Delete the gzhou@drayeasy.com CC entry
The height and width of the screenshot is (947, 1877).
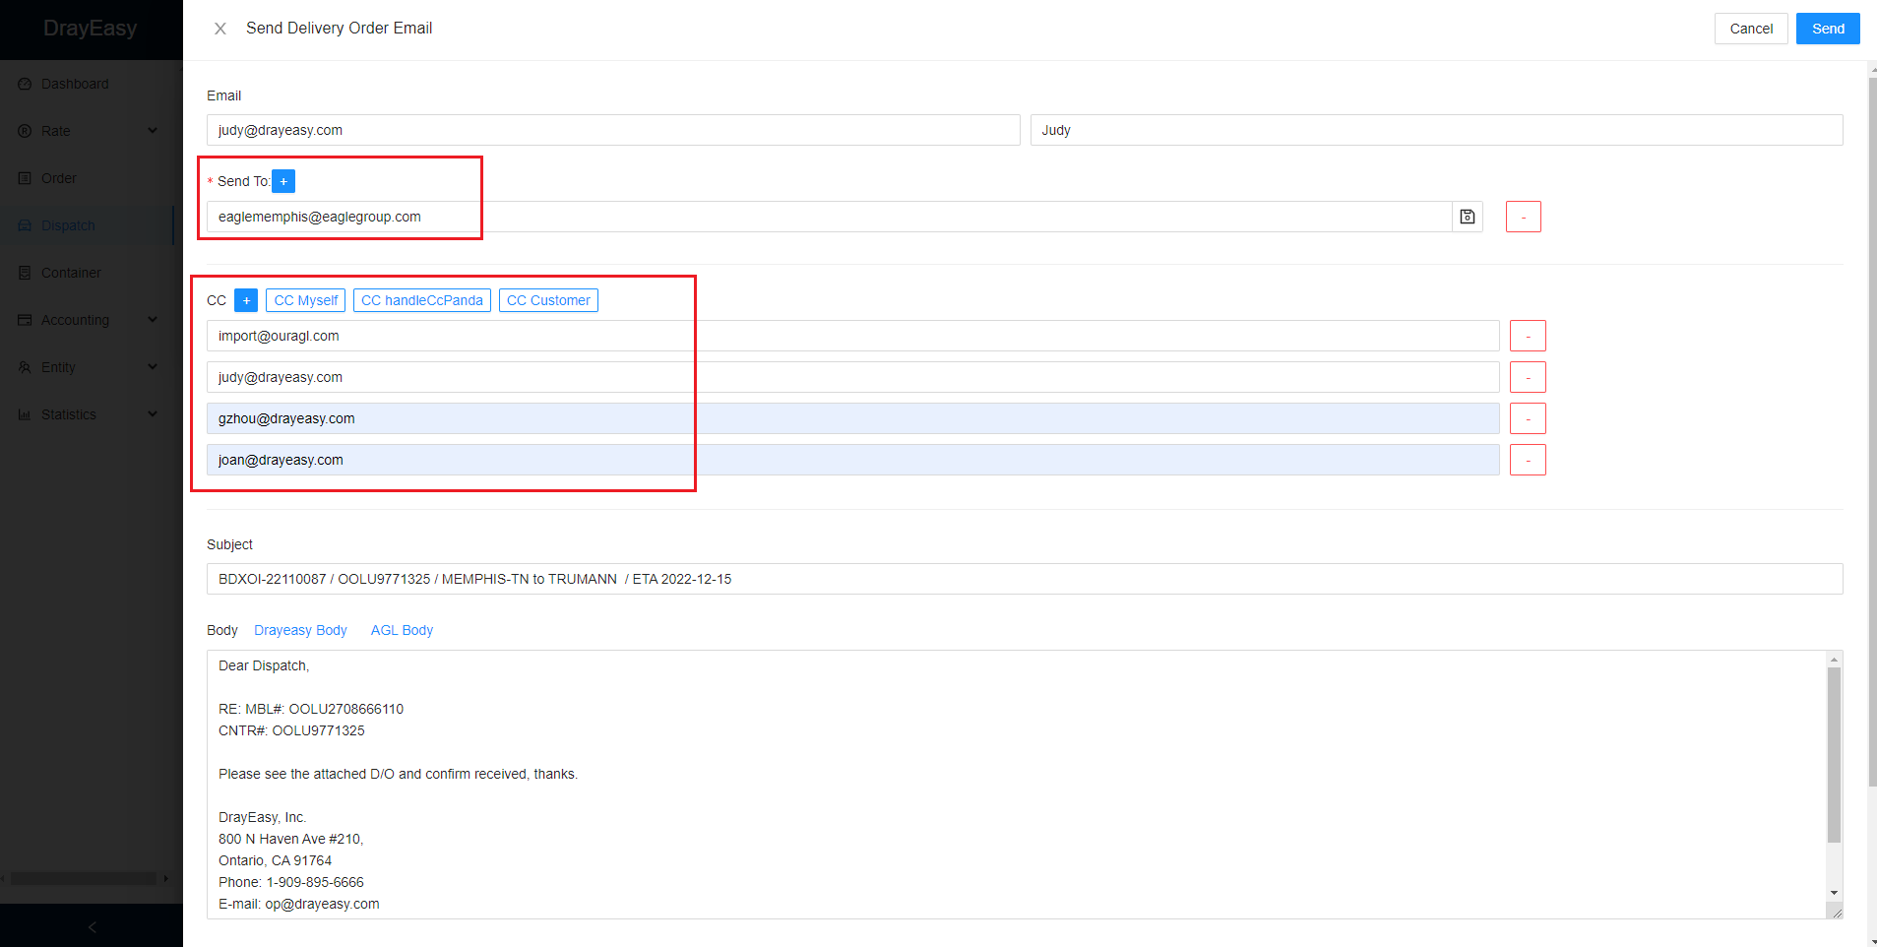pyautogui.click(x=1527, y=418)
